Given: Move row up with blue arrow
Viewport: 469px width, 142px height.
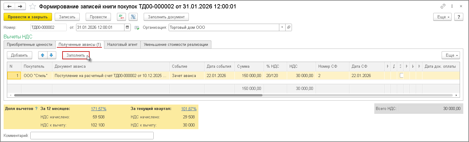Looking at the screenshot, I should [x=43, y=55].
